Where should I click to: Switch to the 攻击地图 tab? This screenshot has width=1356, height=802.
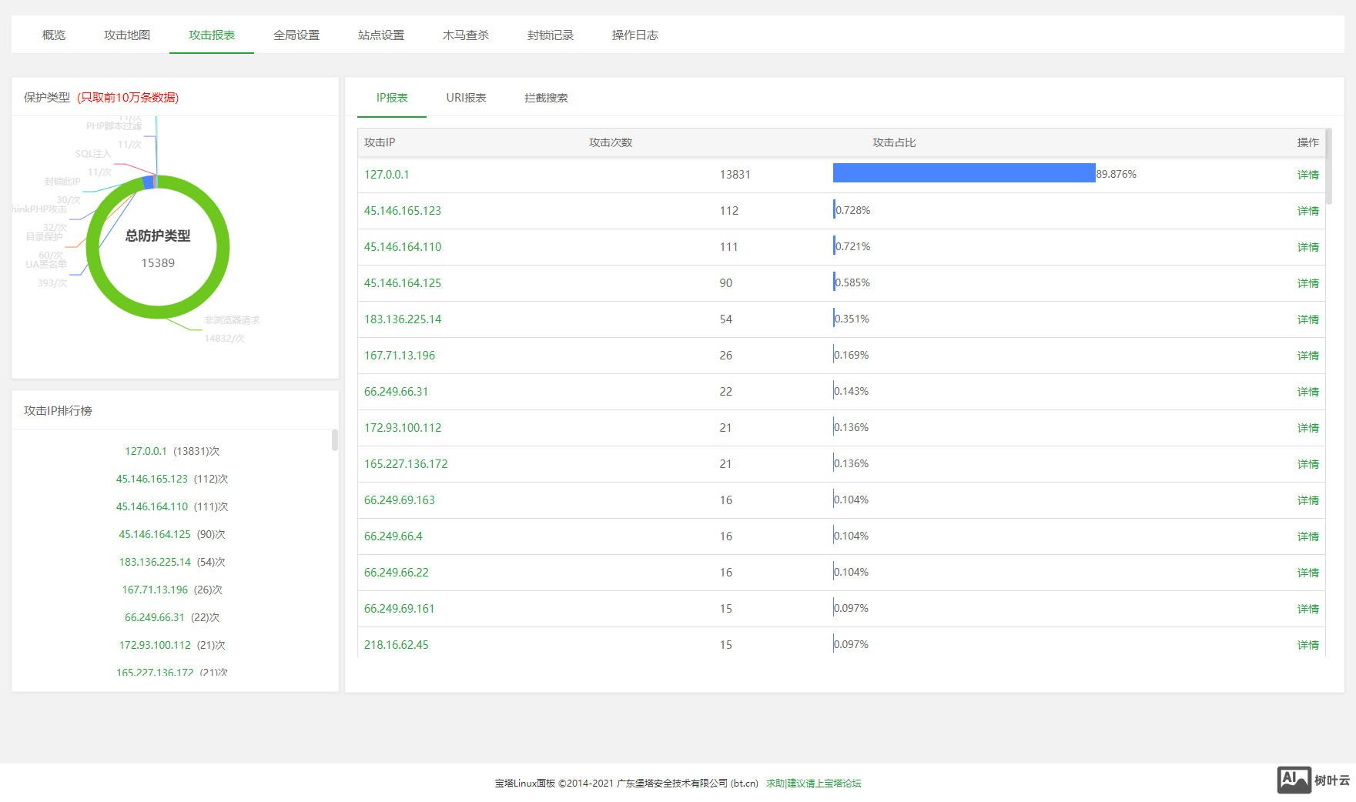[x=127, y=35]
